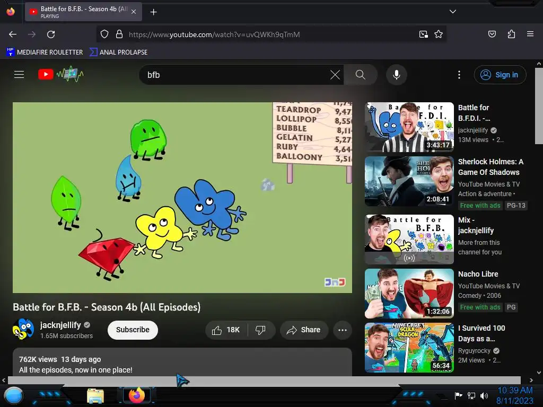Open the YouTube guide hamburger menu
Image resolution: width=543 pixels, height=407 pixels.
(x=19, y=74)
